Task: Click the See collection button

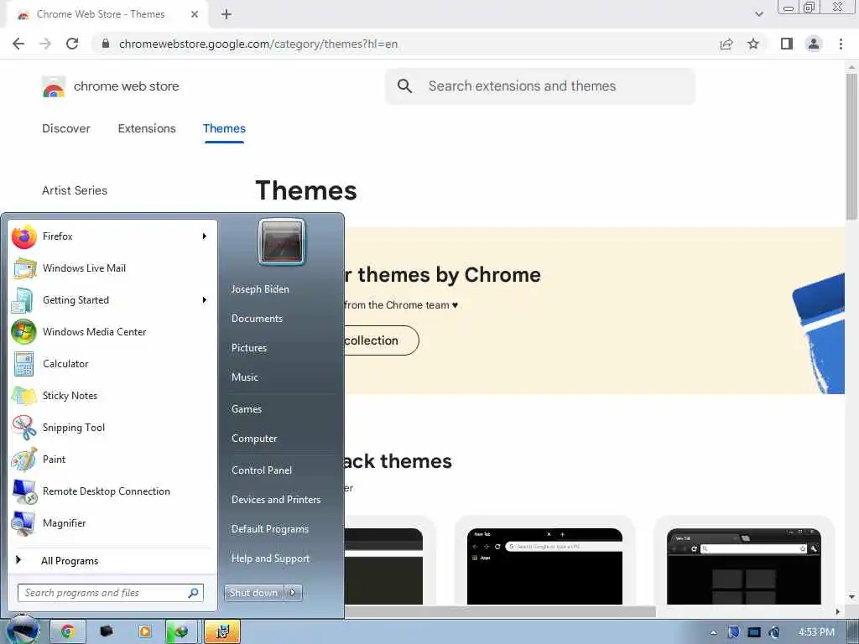Action: tap(382, 340)
